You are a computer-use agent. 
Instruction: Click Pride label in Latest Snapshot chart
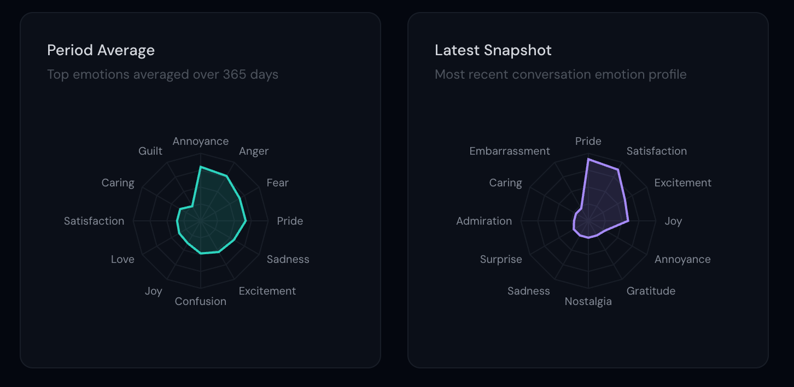coord(588,141)
